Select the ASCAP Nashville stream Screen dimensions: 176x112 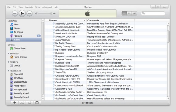pyautogui.click(x=106, y=40)
